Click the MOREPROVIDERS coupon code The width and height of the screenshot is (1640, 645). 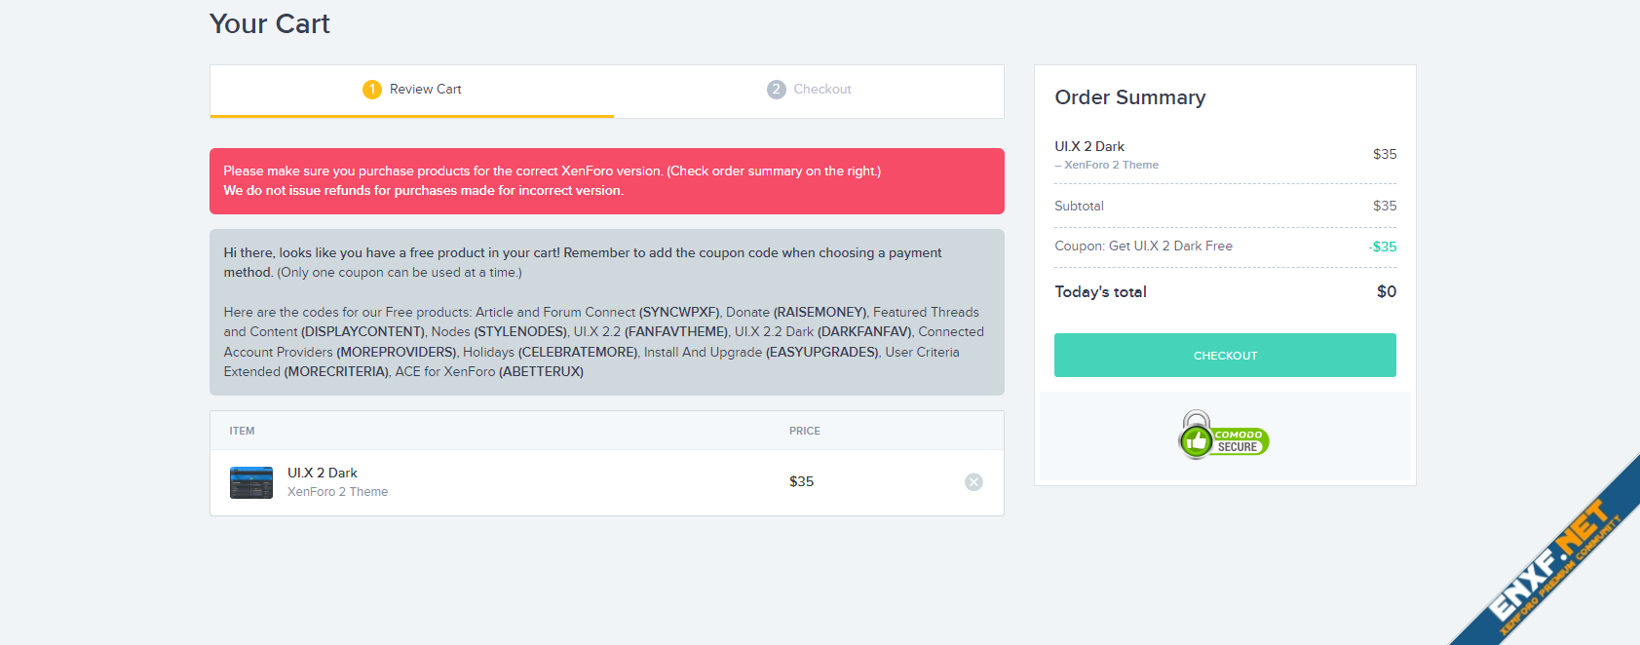(397, 352)
